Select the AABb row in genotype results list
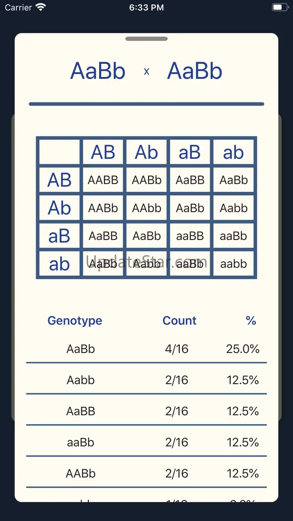The width and height of the screenshot is (293, 521). (146, 473)
